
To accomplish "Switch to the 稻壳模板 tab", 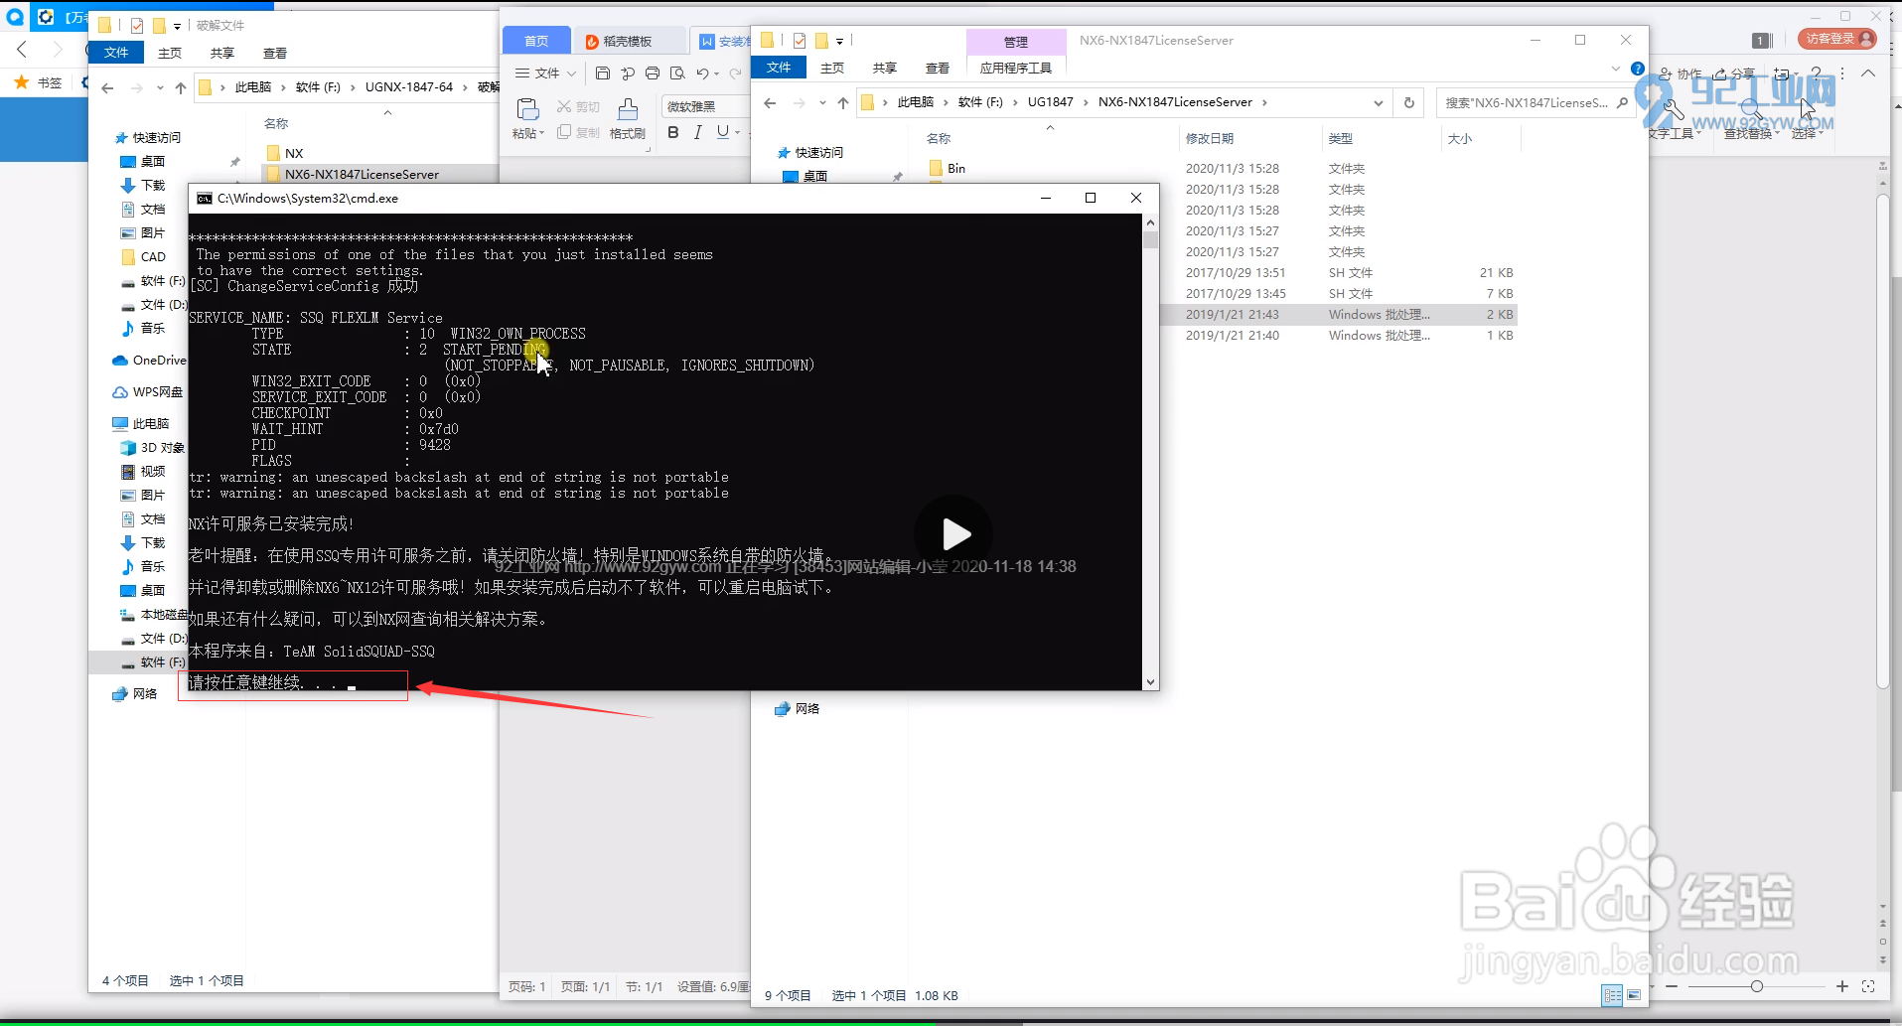I will point(629,41).
